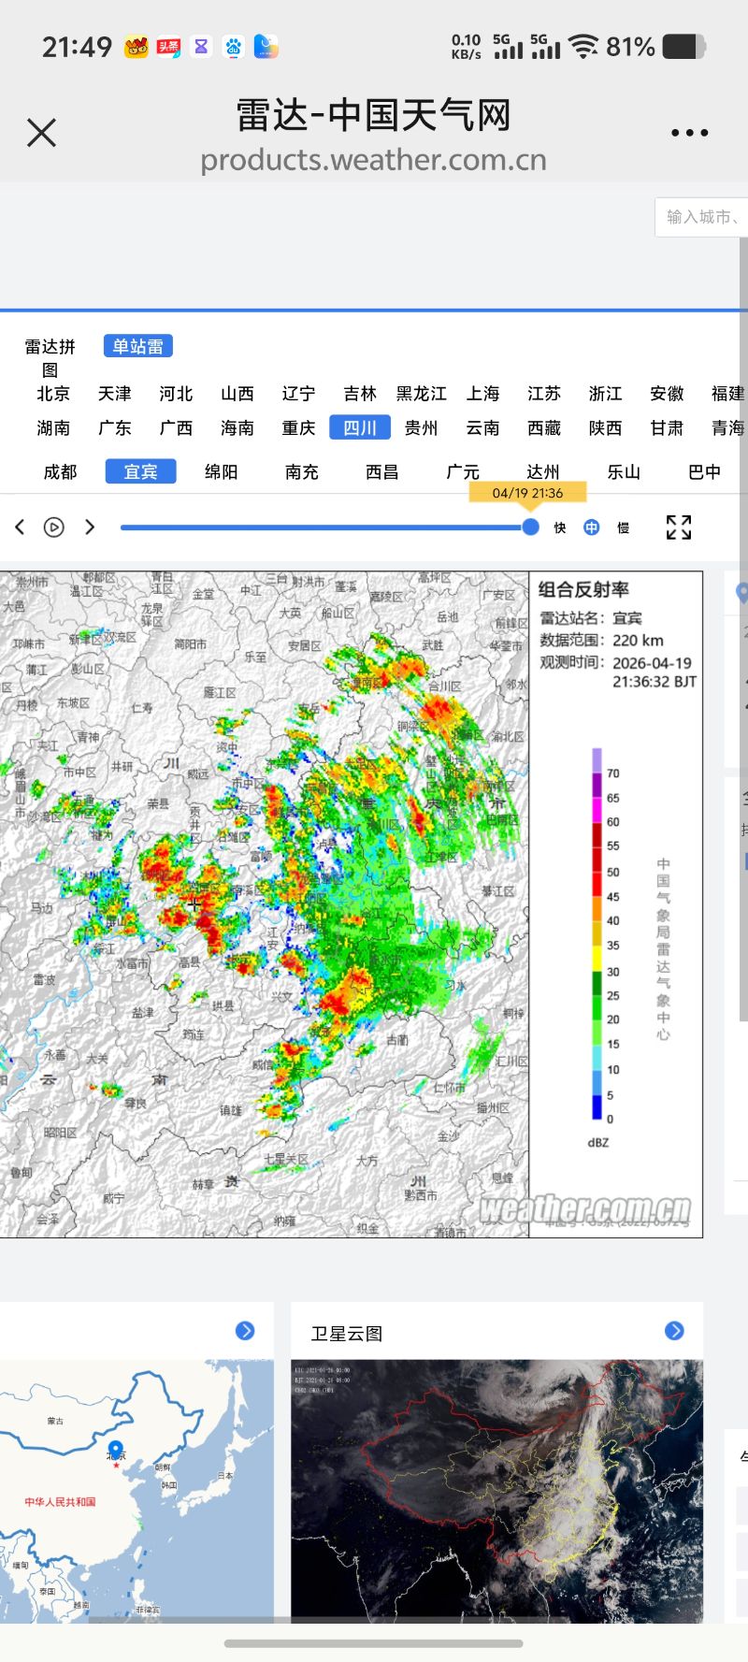Play the radar animation
Image resolution: width=748 pixels, height=1662 pixels.
pos(54,528)
